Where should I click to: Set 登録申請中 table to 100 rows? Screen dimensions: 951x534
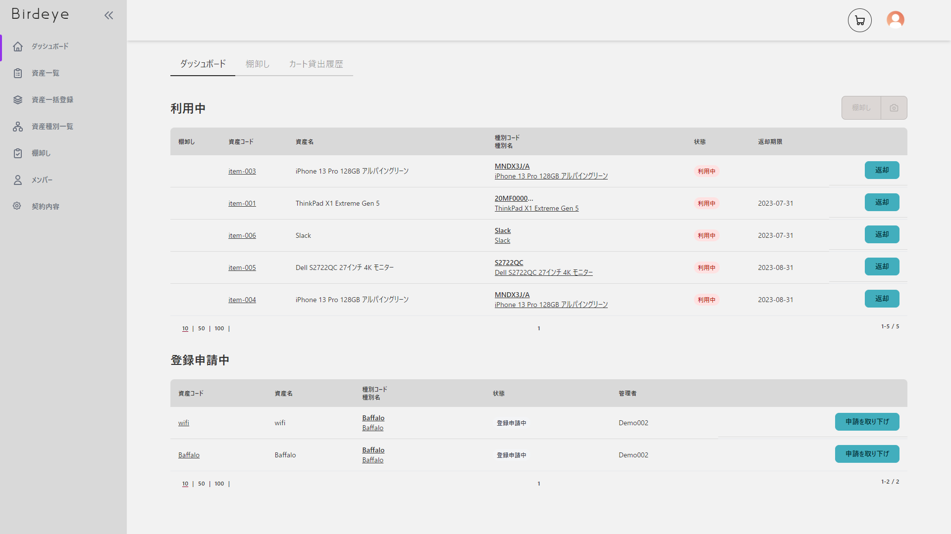coord(219,484)
